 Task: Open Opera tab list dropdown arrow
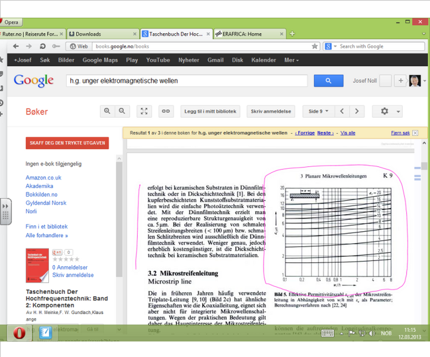(x=424, y=34)
